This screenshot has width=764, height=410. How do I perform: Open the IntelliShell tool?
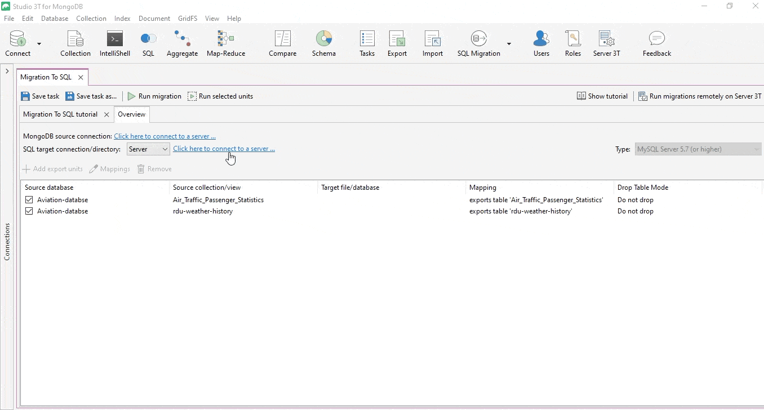[114, 43]
